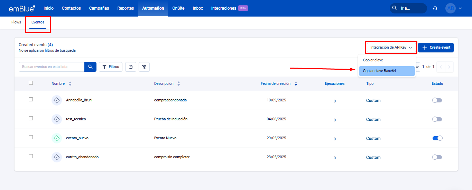Screen dimensions: 472x190
Task: Toggle the select-all header checkbox
Action: click(31, 83)
